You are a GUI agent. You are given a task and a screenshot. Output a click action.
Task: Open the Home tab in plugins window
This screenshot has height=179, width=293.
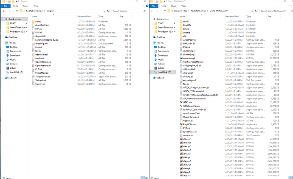16,6
